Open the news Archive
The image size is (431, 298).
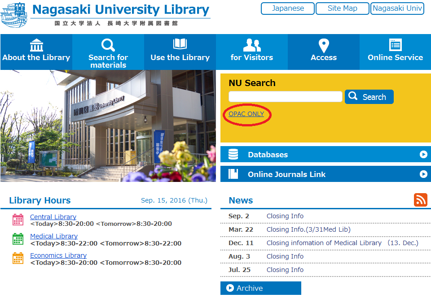(260, 288)
